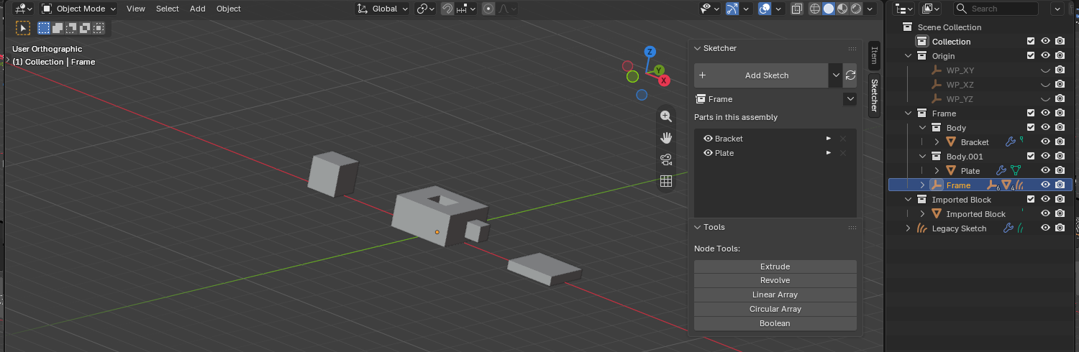1079x352 pixels.
Task: Click the refresh icon beside Add Sketch
Action: point(850,75)
